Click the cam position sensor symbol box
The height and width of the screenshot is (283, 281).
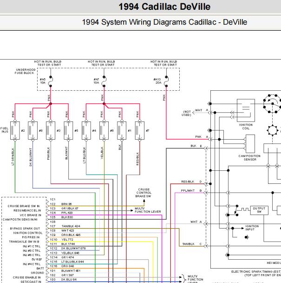coord(250,144)
